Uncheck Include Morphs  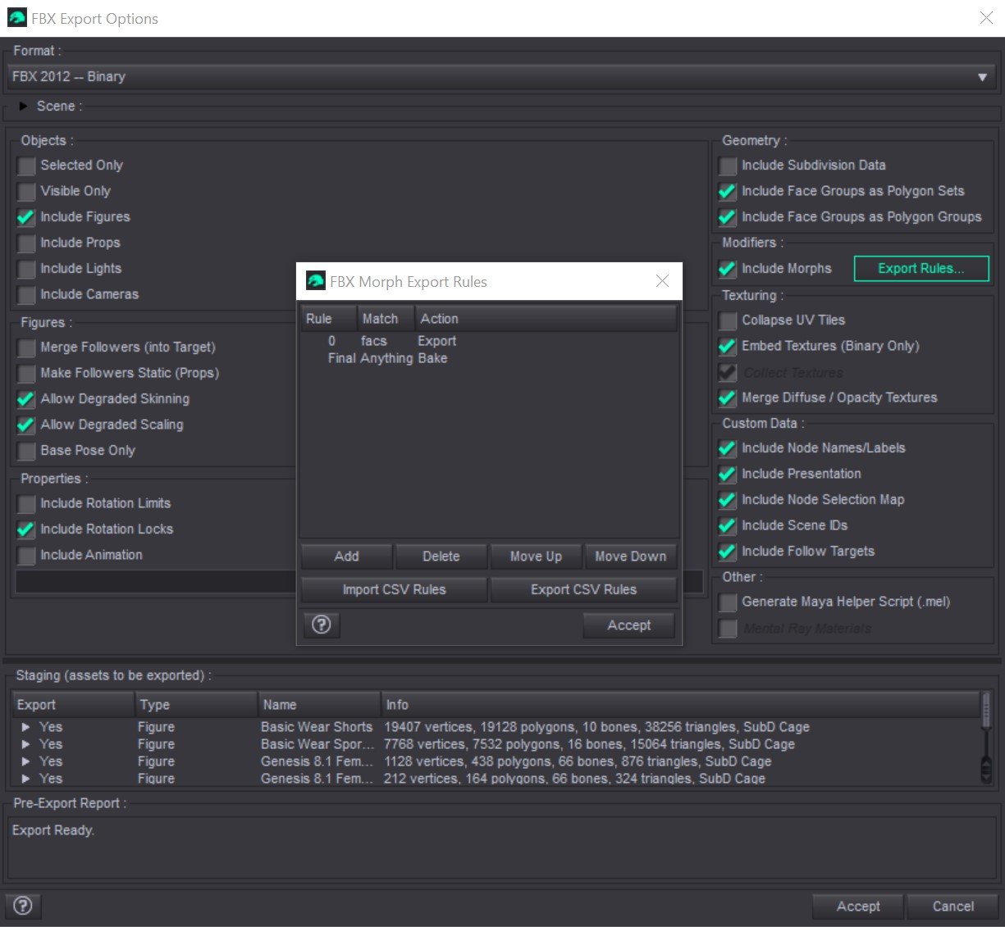click(728, 269)
